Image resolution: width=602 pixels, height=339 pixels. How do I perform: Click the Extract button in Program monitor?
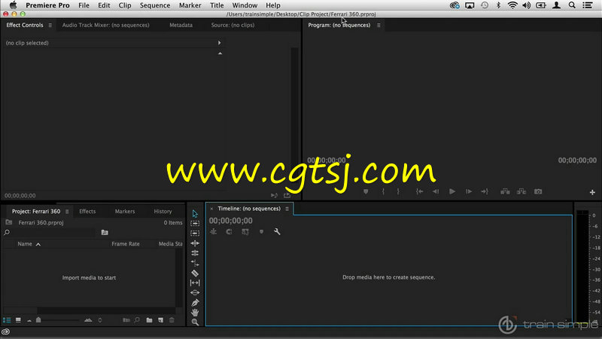coord(521,191)
